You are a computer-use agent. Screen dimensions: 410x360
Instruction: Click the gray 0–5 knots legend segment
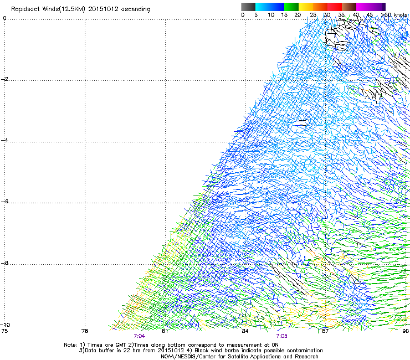[x=248, y=7]
